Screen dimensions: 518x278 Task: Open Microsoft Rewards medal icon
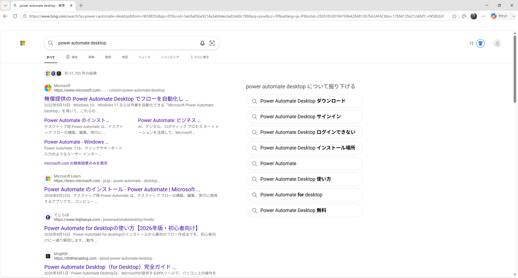click(480, 43)
